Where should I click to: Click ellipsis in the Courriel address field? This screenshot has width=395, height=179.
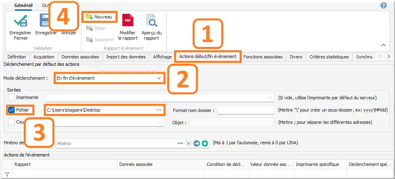coord(159,122)
